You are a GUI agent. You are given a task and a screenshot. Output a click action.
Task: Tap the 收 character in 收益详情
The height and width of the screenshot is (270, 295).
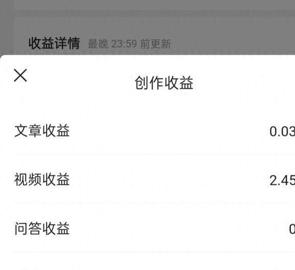(35, 43)
